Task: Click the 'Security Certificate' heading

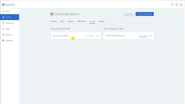Action: click(x=60, y=29)
